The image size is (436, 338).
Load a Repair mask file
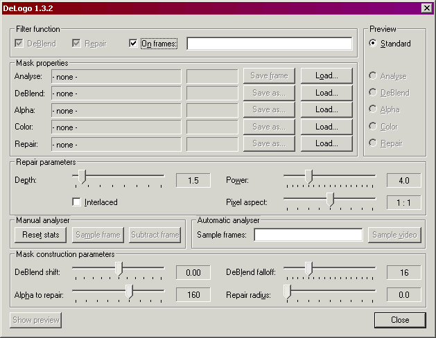[x=326, y=143]
